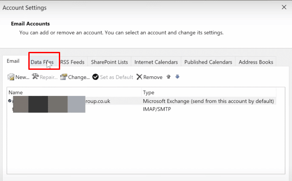Close the Account Settings dialog
Viewport: 292px width, 181px height.
click(284, 7)
